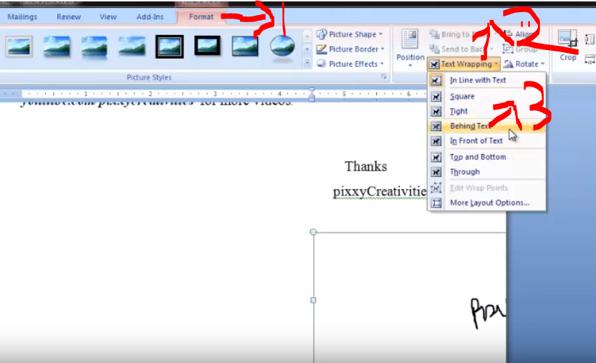Click the indent marker on the ruler
Image resolution: width=596 pixels, height=363 pixels.
[312, 95]
